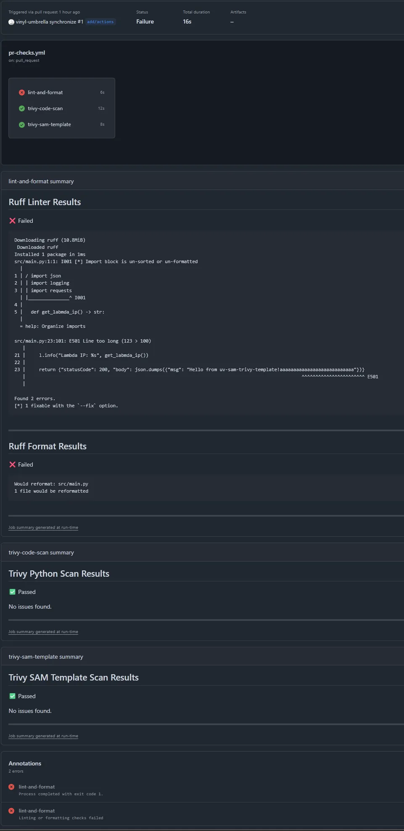The width and height of the screenshot is (404, 831).
Task: Click the red failure icon beside lint-and-format job
Action: [22, 92]
